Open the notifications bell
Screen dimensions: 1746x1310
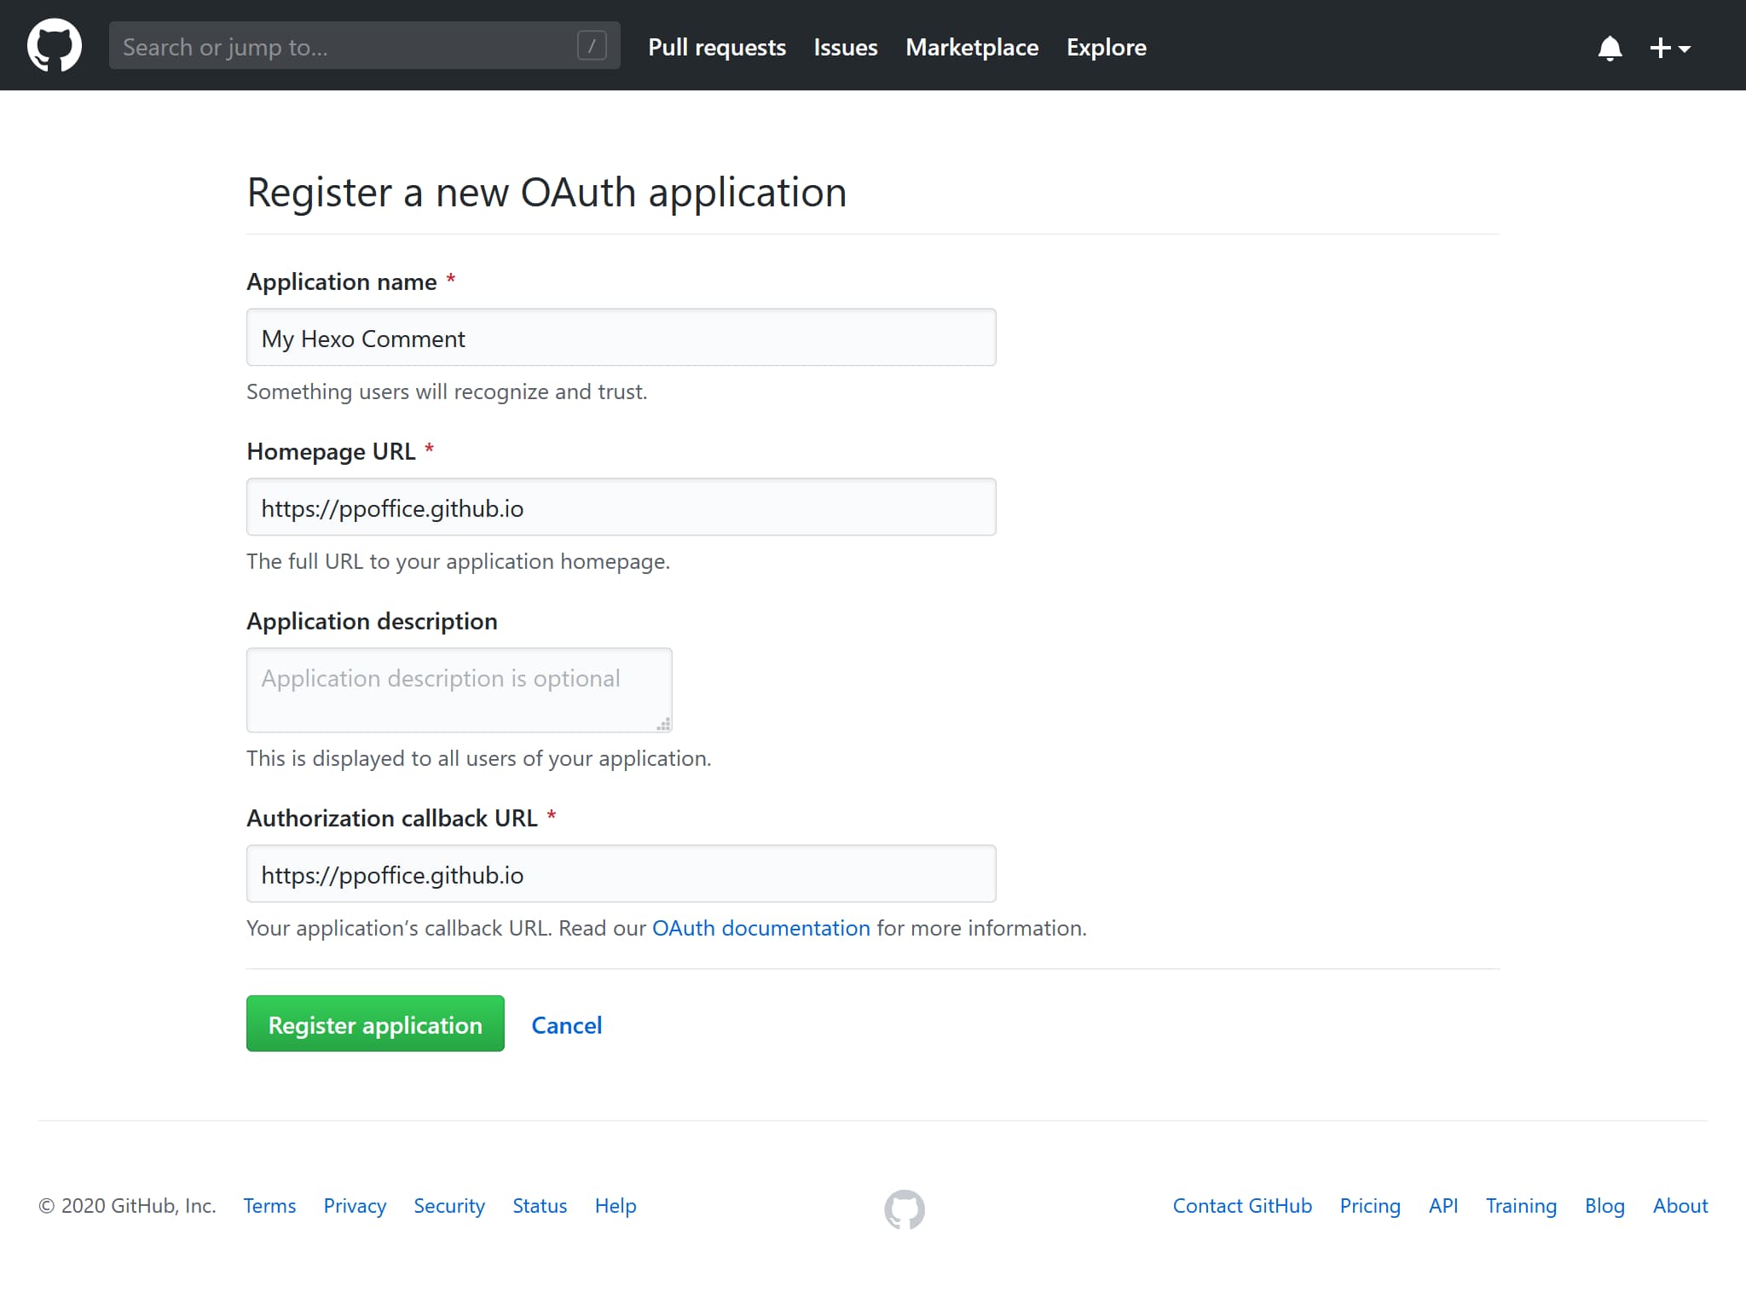(1609, 48)
